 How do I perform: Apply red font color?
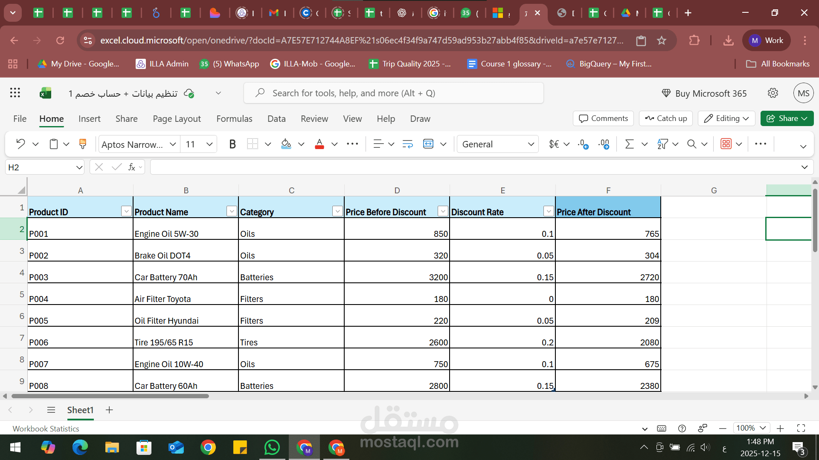(319, 144)
